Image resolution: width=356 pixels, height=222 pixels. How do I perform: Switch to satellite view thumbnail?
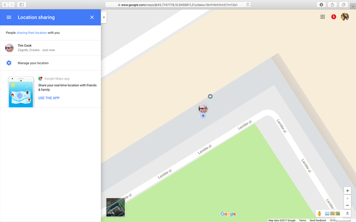[115, 207]
